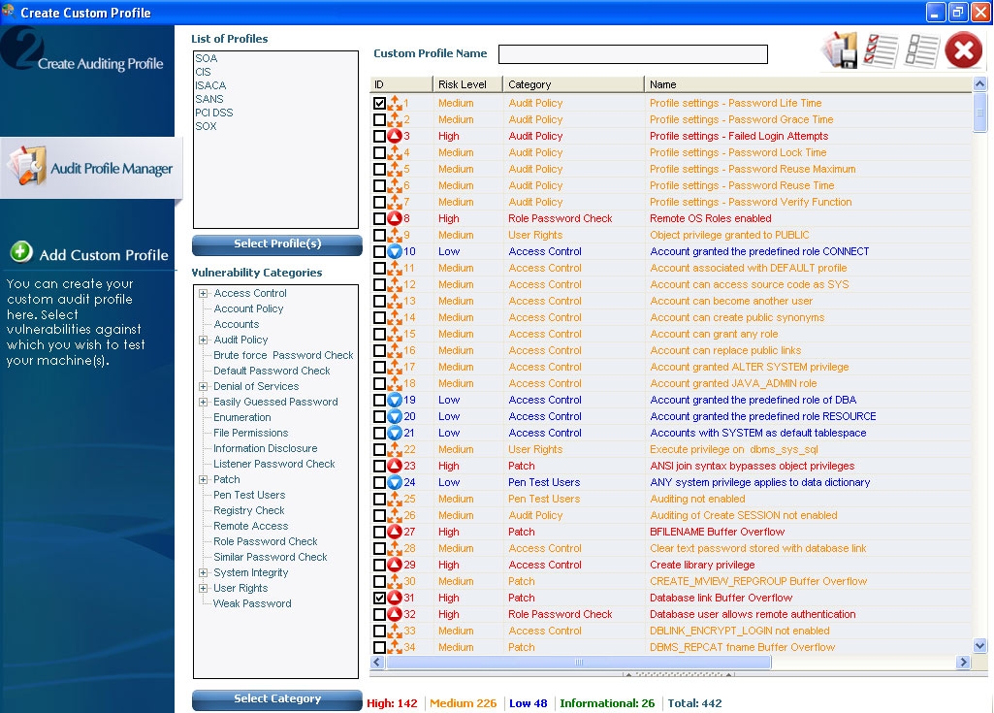Click the deselect all checklist icon
This screenshot has width=994, height=713.
click(921, 49)
